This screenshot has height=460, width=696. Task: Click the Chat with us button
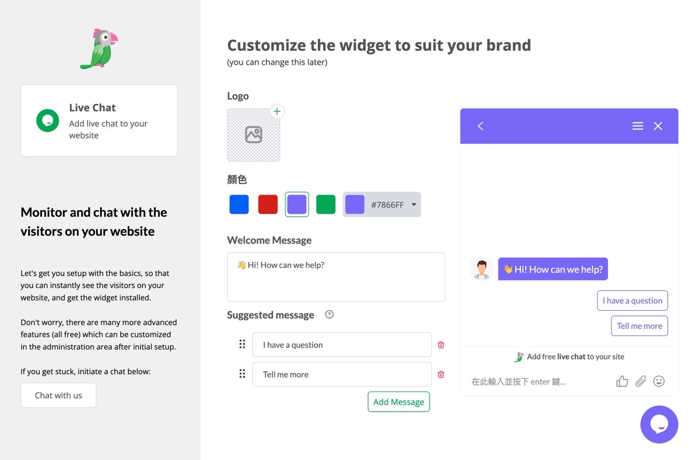(x=58, y=395)
